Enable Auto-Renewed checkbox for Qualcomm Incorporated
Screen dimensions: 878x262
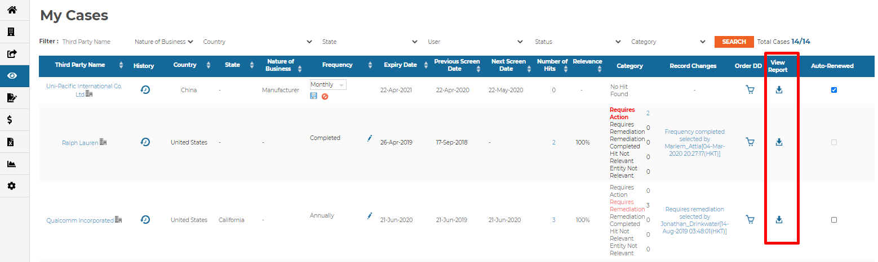(834, 220)
